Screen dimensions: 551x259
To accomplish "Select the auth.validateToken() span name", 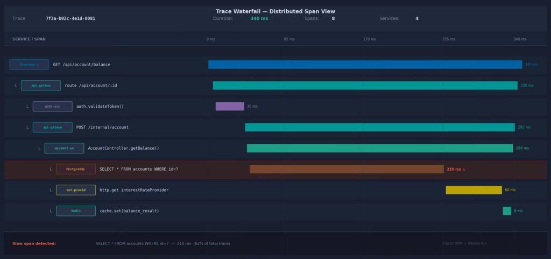I will [x=100, y=107].
